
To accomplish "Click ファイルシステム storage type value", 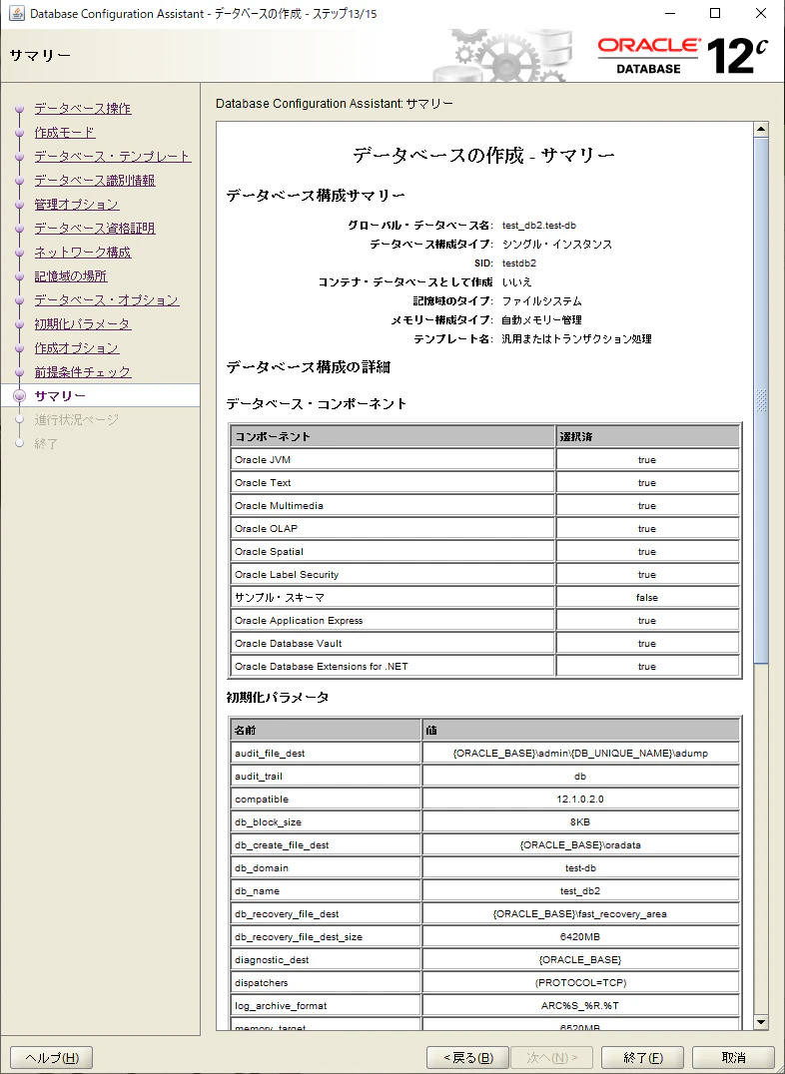I will (x=541, y=300).
